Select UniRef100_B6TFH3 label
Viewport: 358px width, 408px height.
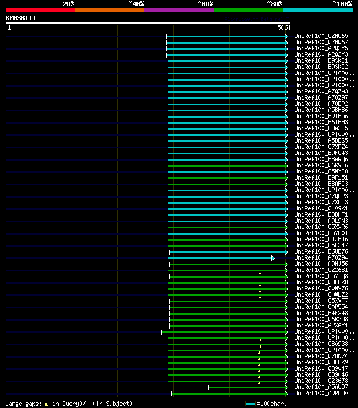pos(321,123)
